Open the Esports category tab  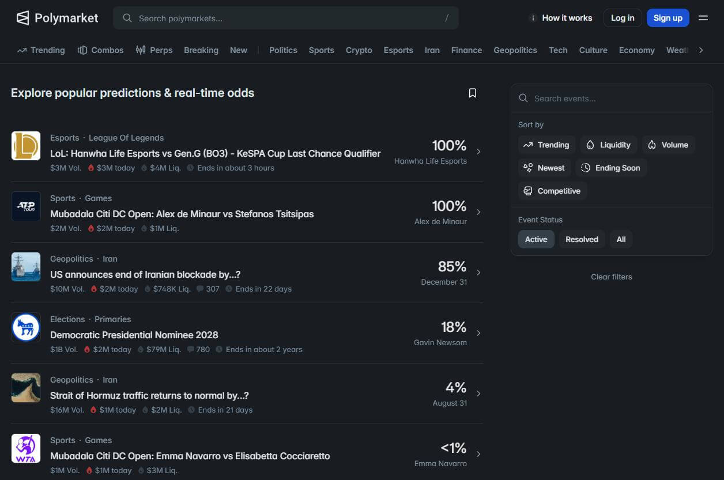(398, 50)
